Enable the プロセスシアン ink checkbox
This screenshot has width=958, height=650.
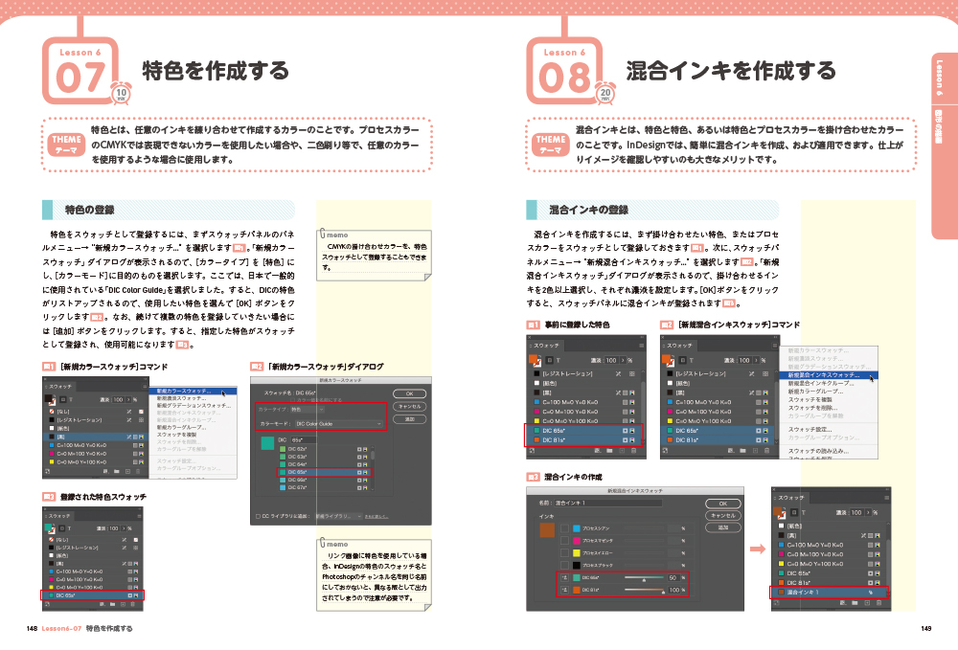(x=566, y=527)
